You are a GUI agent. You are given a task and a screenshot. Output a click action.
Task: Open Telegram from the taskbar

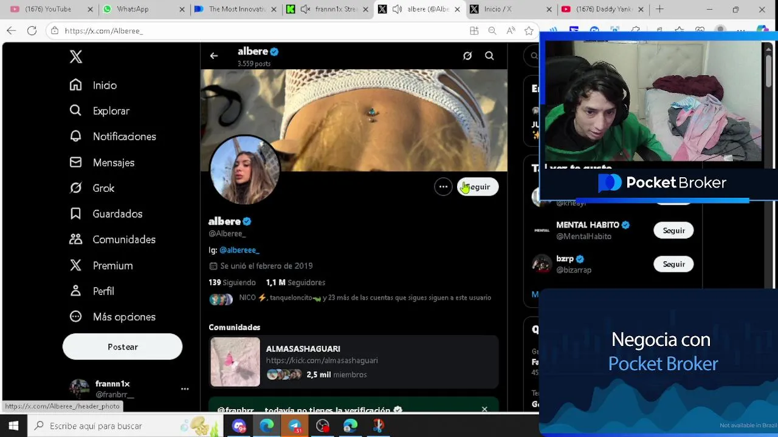(x=295, y=426)
